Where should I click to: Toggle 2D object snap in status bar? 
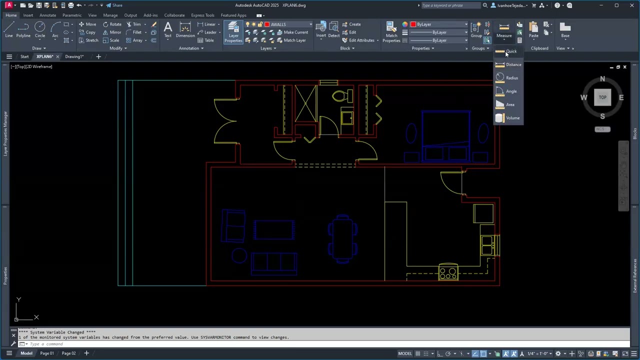pos(483,353)
